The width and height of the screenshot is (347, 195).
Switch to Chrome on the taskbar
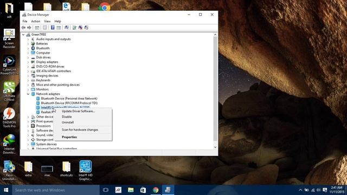point(156,190)
